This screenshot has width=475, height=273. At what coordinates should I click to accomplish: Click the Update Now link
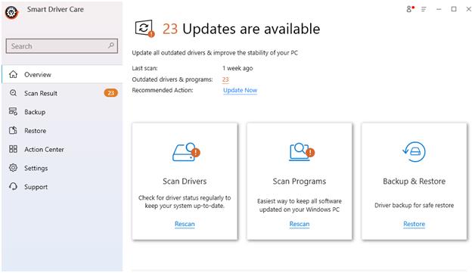[240, 90]
